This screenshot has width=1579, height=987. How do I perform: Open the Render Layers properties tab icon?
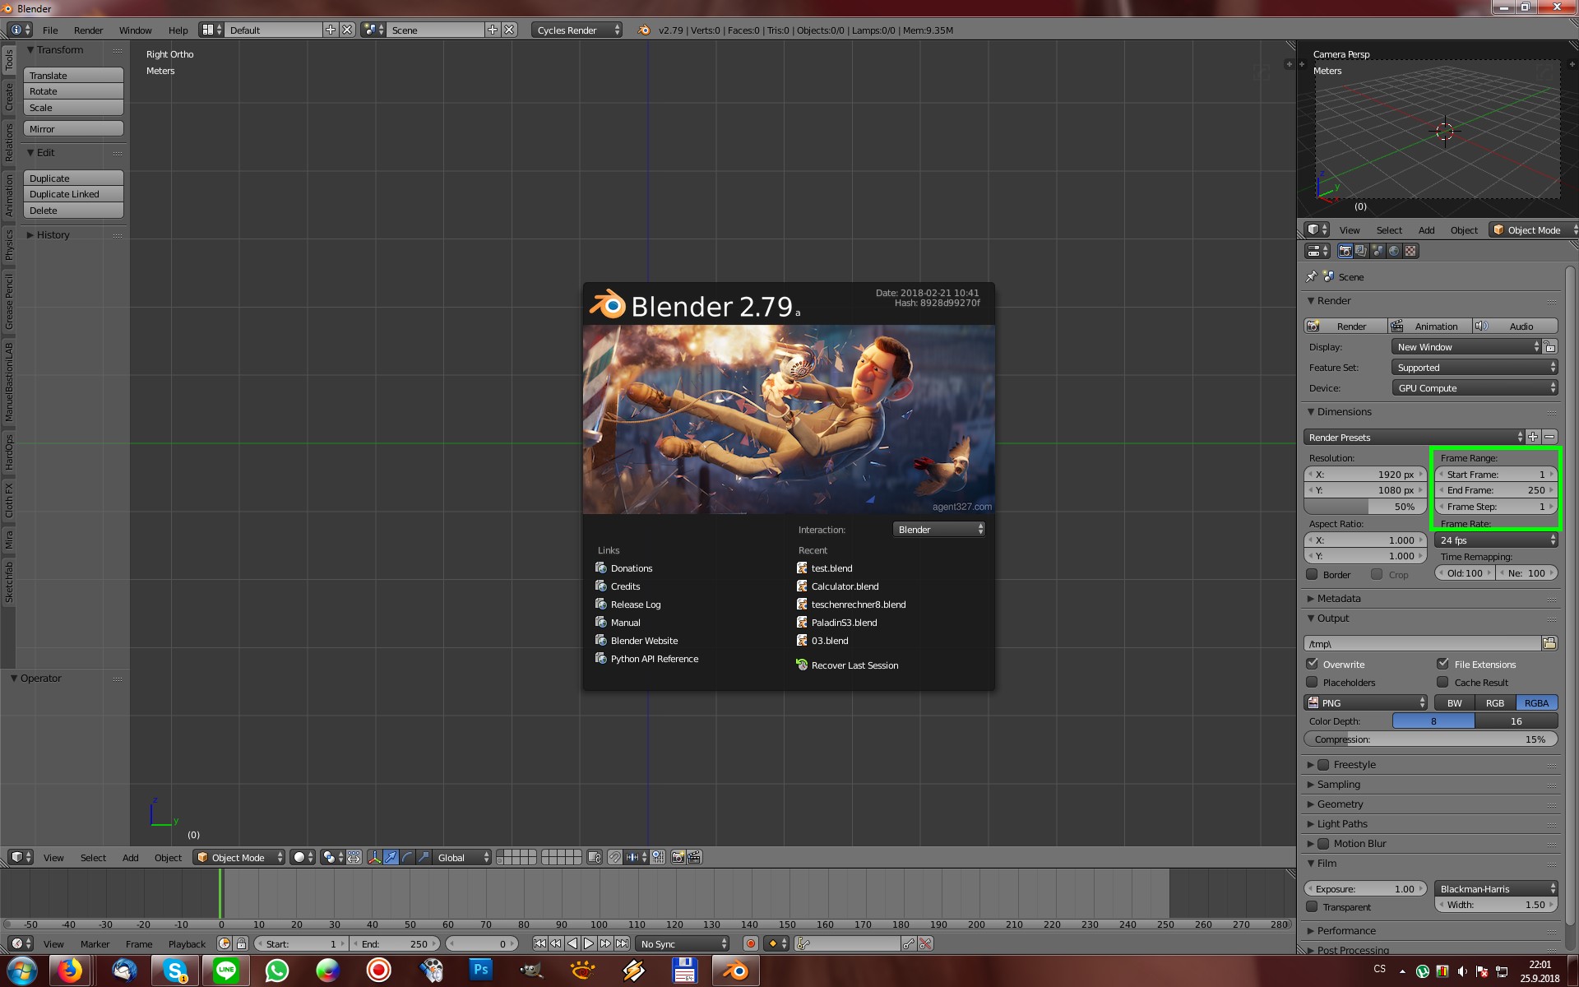pyautogui.click(x=1361, y=251)
